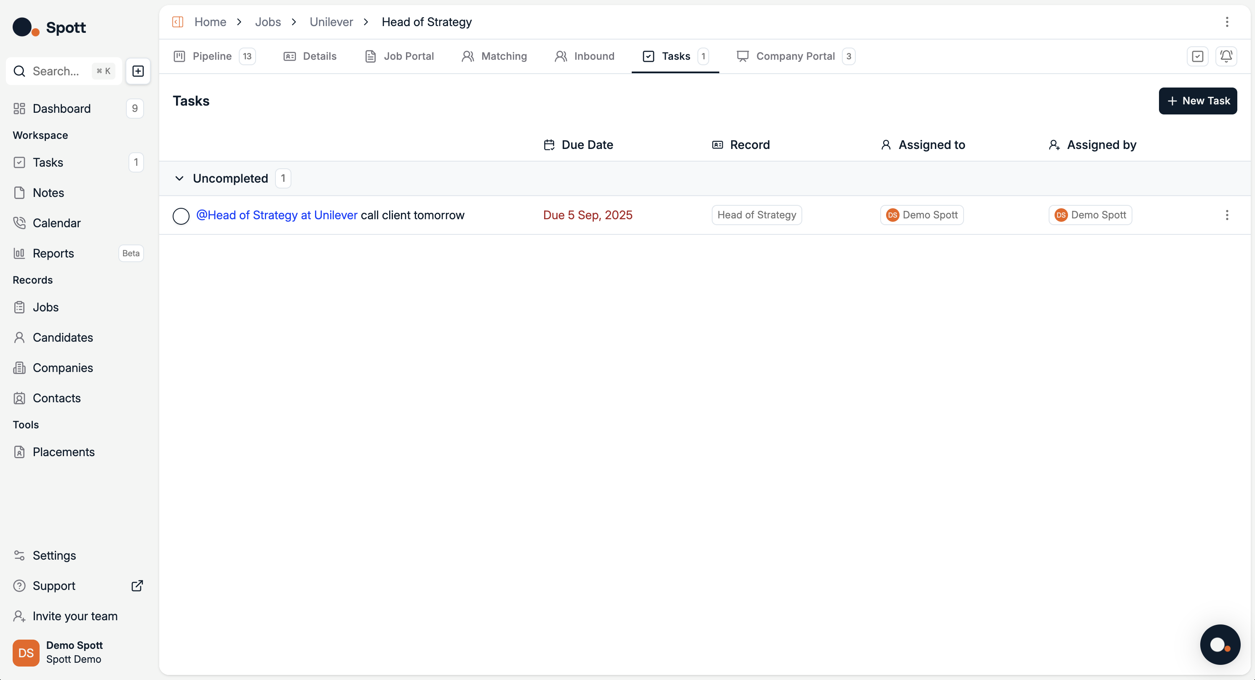The image size is (1255, 680).
Task: Click the Head of Strategy record chip
Action: [x=757, y=215]
